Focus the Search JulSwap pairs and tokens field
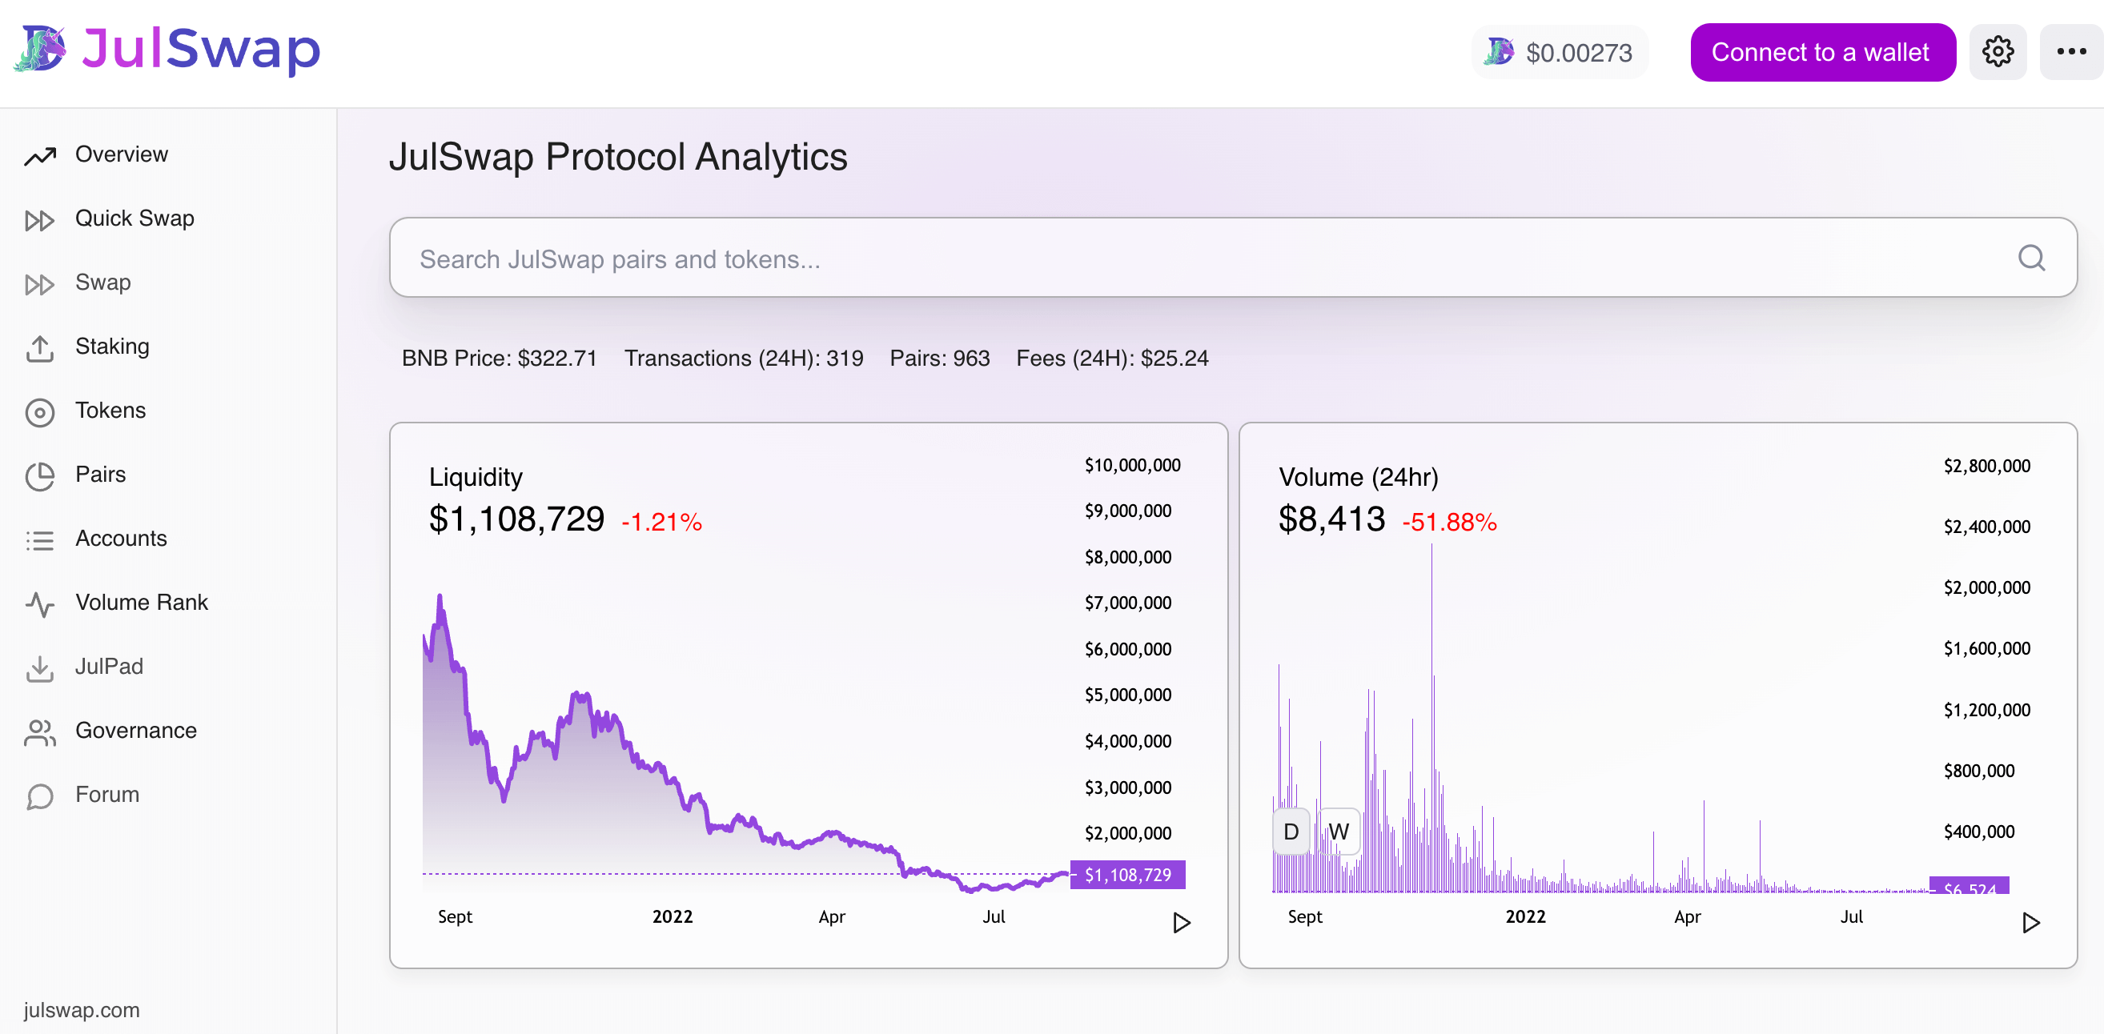 tap(1233, 257)
